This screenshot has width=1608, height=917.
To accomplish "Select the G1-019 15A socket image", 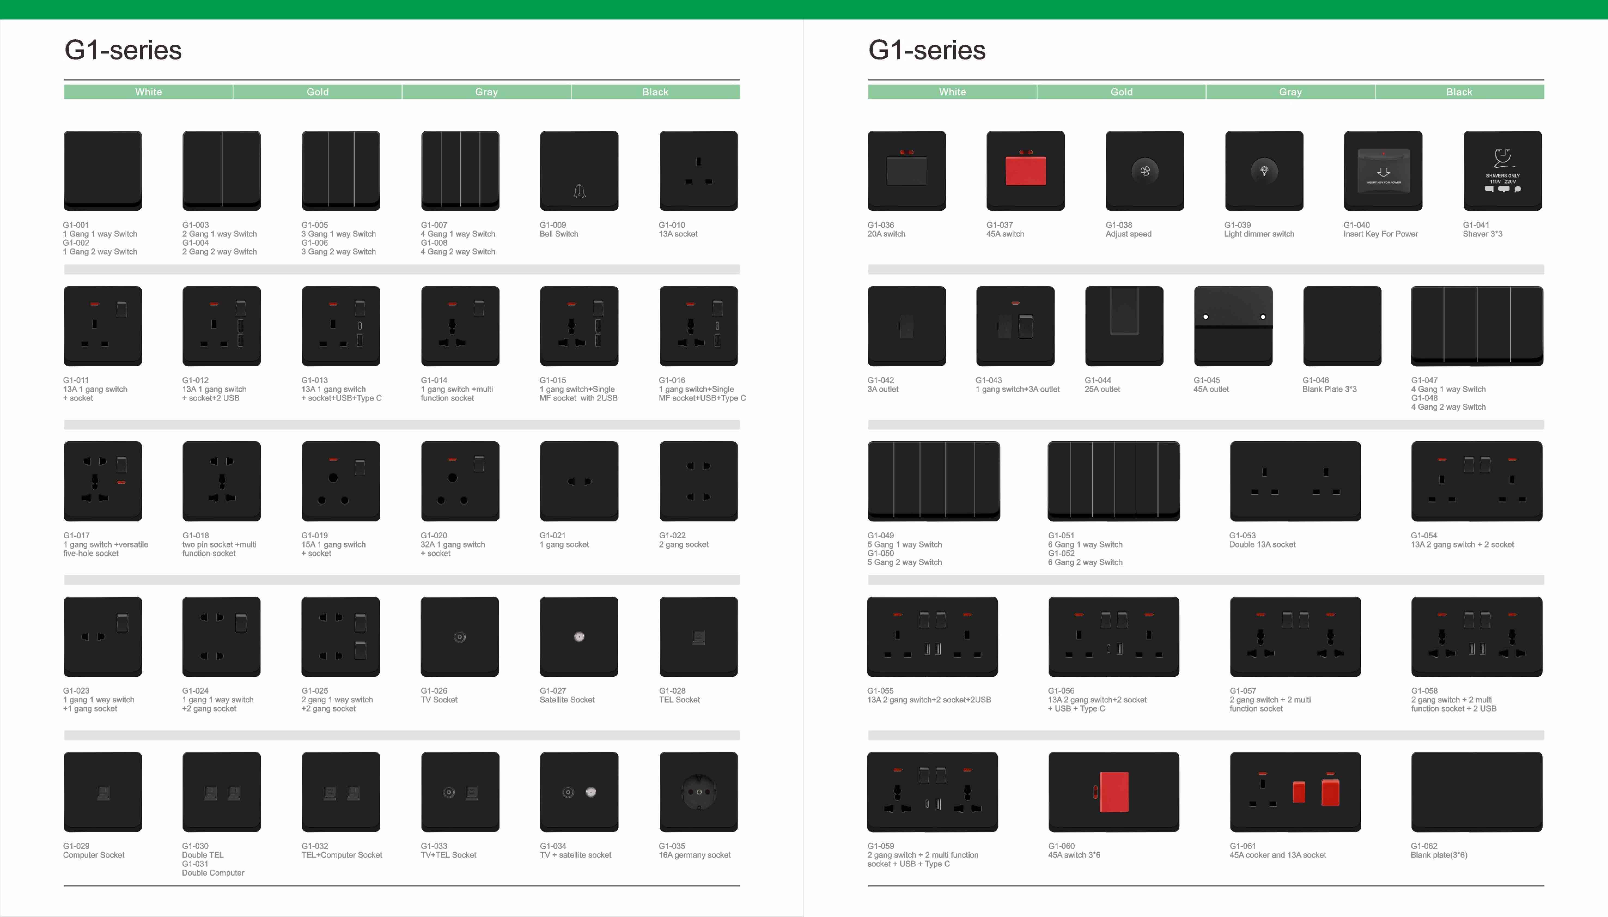I will click(341, 481).
